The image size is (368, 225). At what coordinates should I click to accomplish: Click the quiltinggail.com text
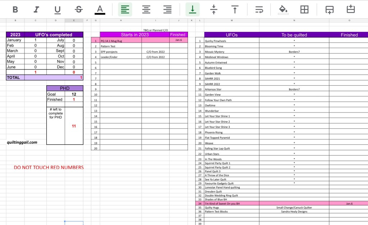pos(22,142)
